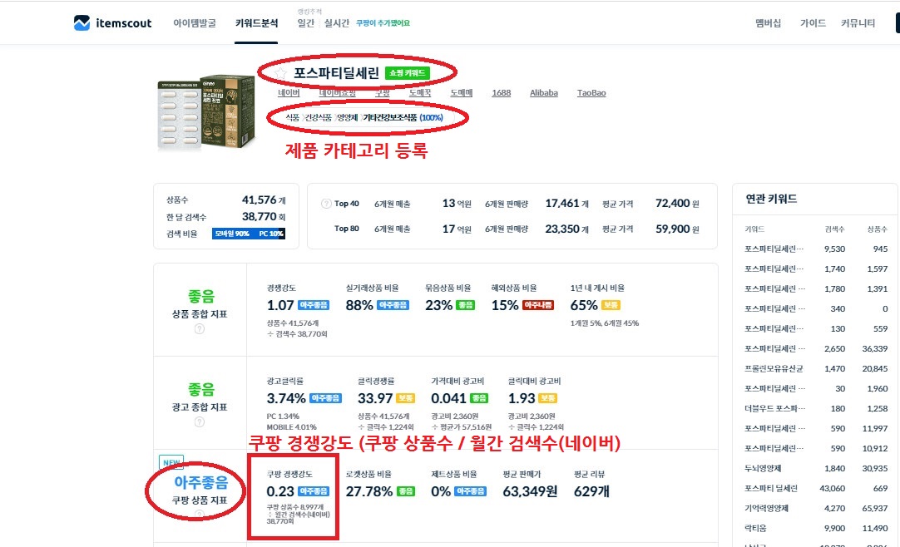
Task: Open the 도매꾹 link
Action: pyautogui.click(x=420, y=93)
